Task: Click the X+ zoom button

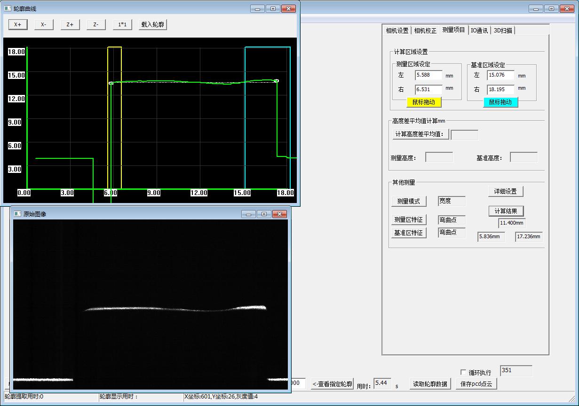Action: pos(18,24)
